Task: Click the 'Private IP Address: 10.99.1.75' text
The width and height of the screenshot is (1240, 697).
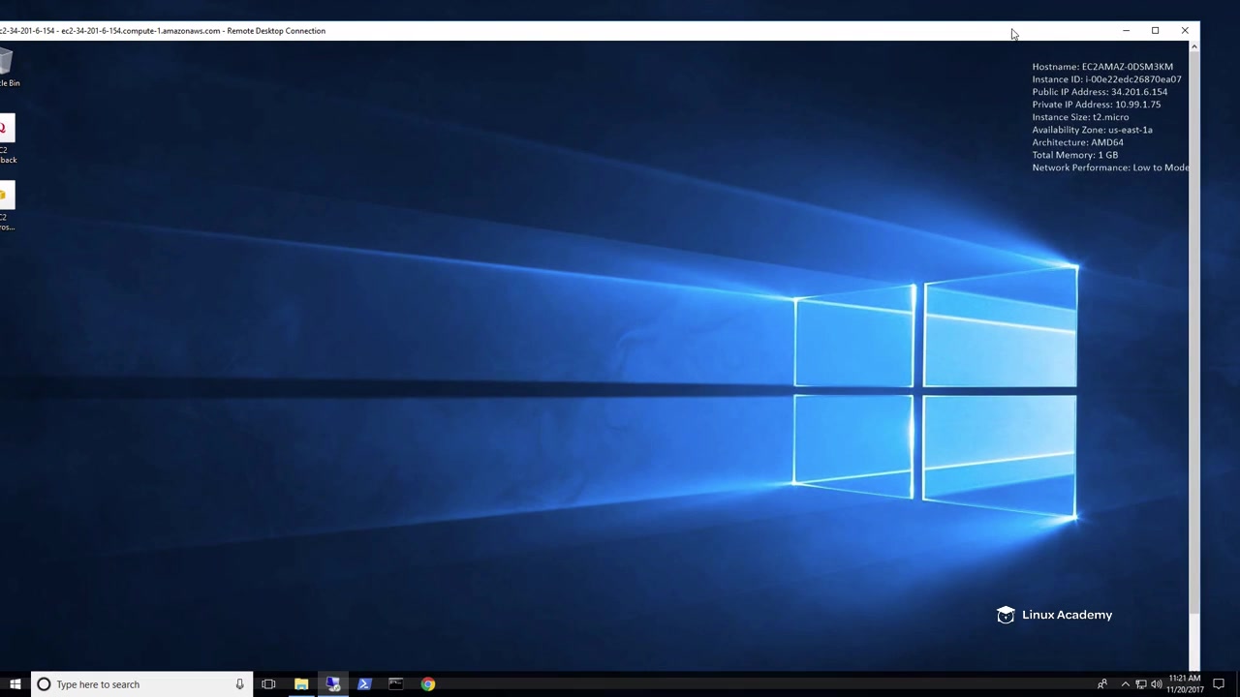Action: coord(1096,105)
